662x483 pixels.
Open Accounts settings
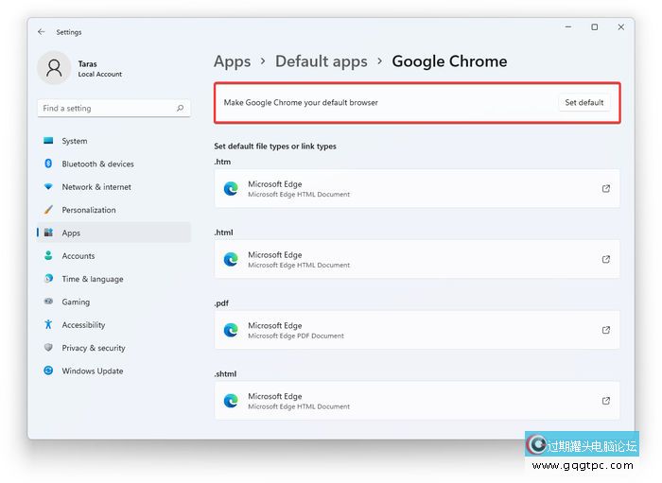pyautogui.click(x=114, y=255)
